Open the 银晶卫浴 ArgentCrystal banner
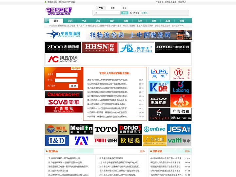 63,59
